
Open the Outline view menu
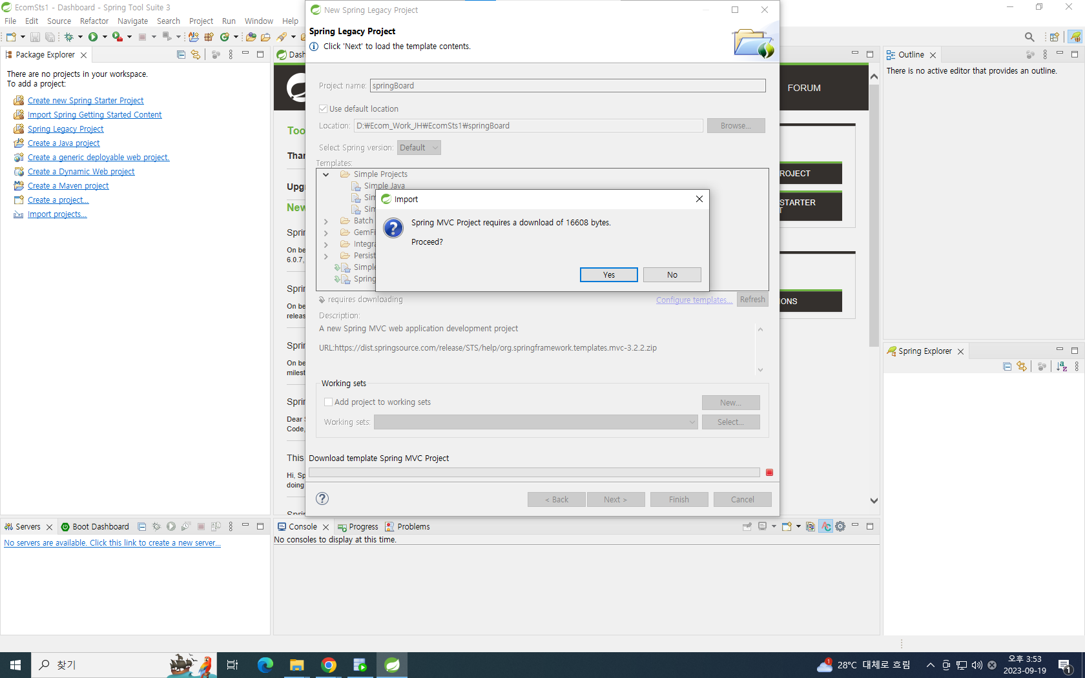pos(1045,55)
